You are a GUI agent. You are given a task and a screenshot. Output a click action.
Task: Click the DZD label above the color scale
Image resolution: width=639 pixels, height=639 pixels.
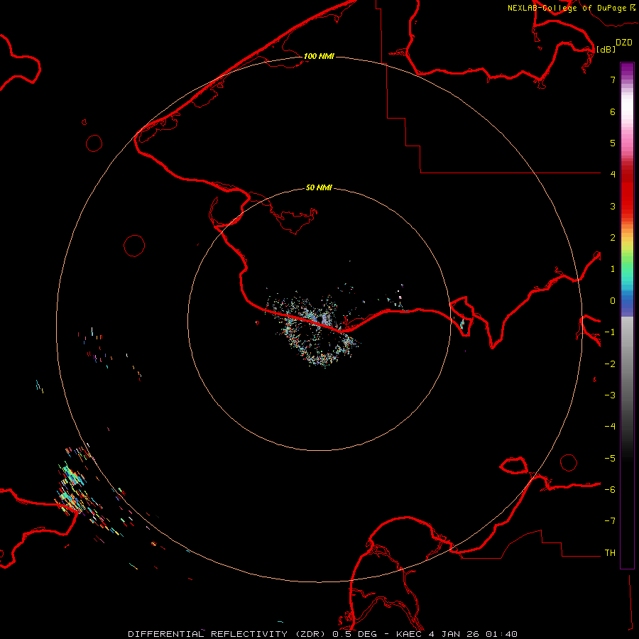point(624,43)
